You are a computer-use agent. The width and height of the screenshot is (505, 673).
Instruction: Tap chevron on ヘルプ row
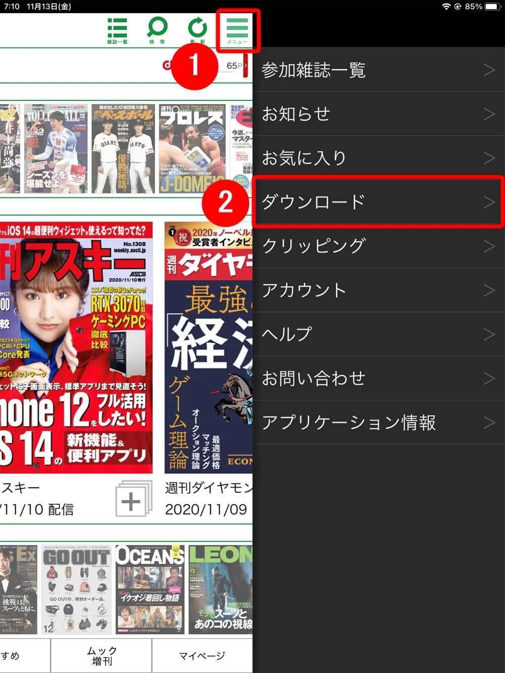[x=489, y=334]
